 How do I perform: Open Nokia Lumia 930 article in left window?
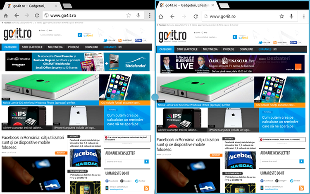click(x=50, y=90)
